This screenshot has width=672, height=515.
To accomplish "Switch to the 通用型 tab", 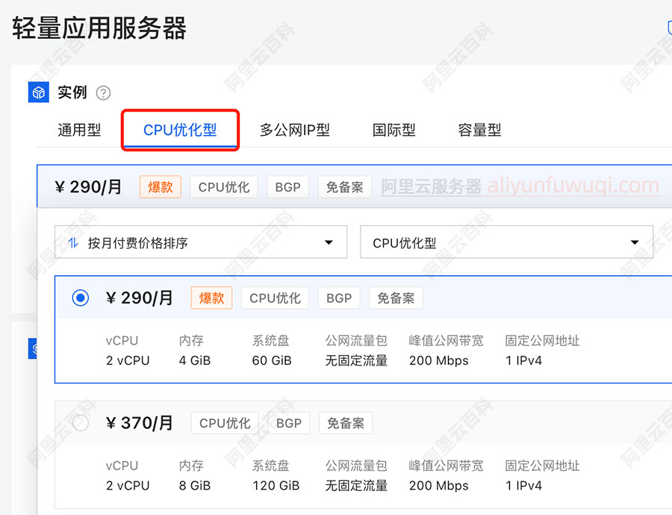I will pos(79,130).
